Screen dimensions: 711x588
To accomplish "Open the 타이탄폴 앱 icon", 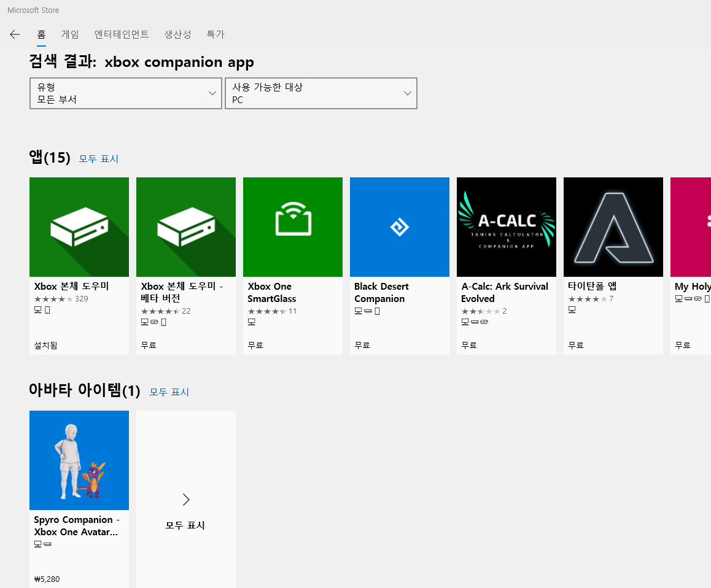I will coord(613,226).
